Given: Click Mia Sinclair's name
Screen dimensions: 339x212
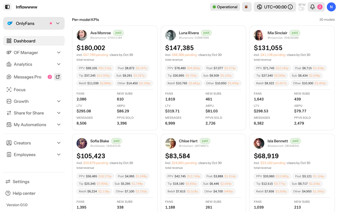Looking at the screenshot, I should tap(277, 33).
